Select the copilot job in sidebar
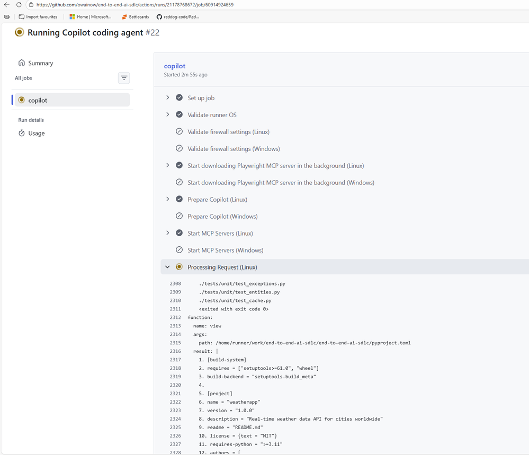Image resolution: width=529 pixels, height=455 pixels. [71, 100]
